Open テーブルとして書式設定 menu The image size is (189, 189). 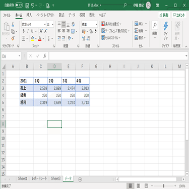click(115, 31)
